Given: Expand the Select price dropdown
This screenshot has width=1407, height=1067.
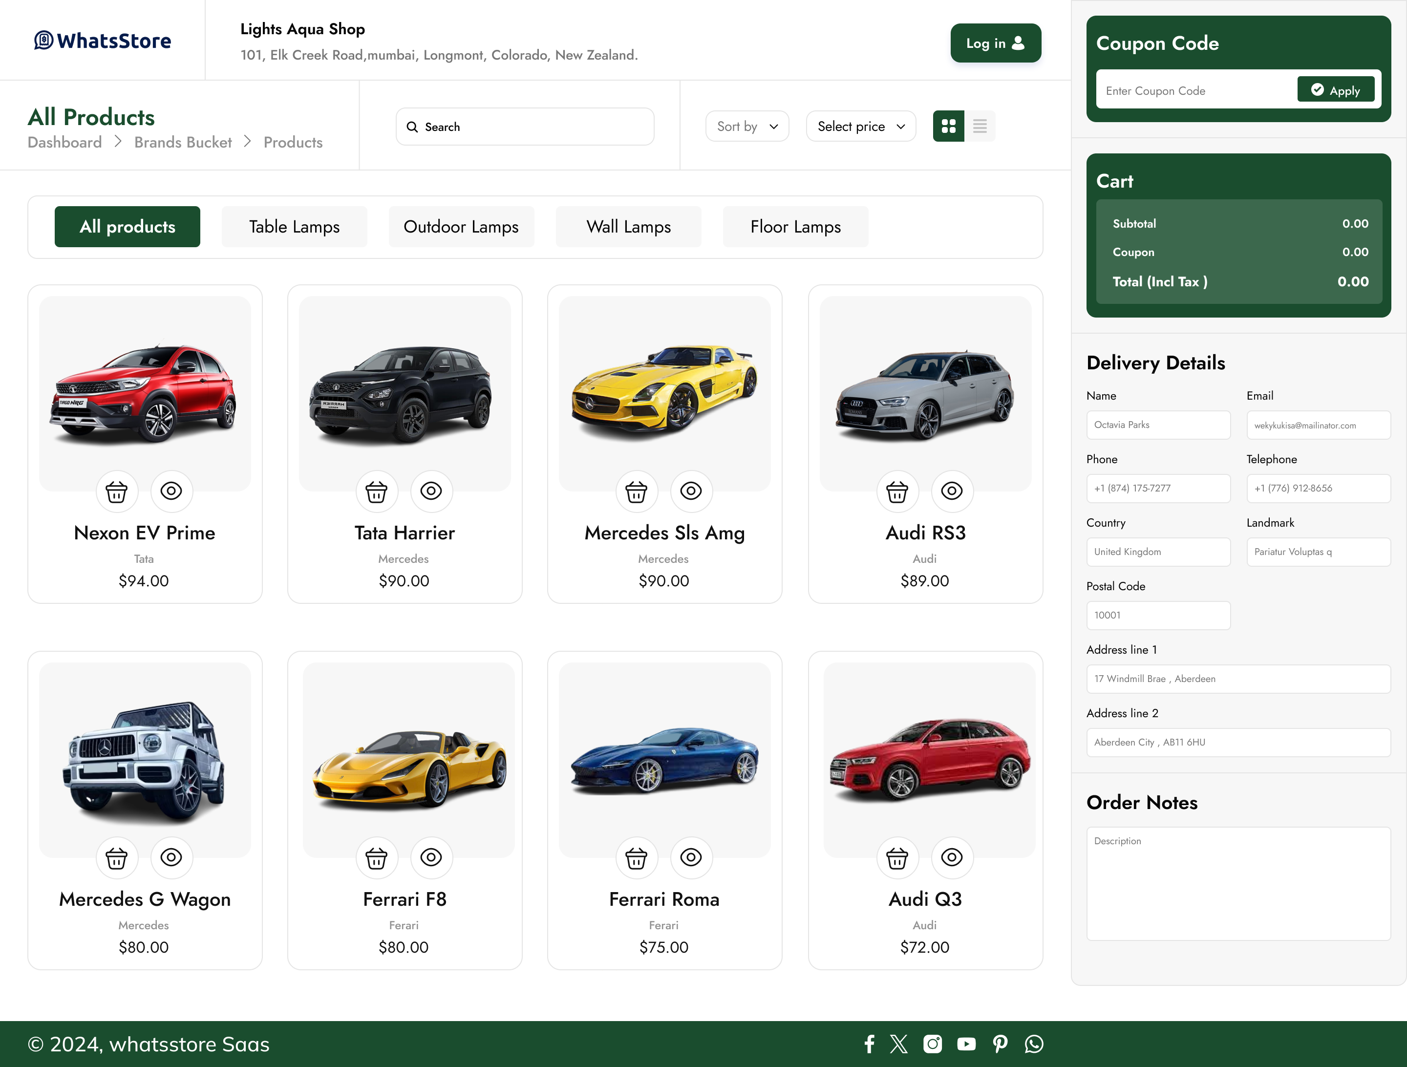Looking at the screenshot, I should pyautogui.click(x=861, y=127).
